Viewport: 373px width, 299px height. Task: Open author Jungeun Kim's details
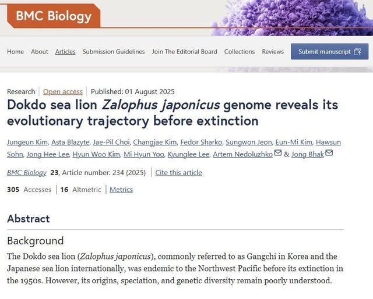pos(26,143)
